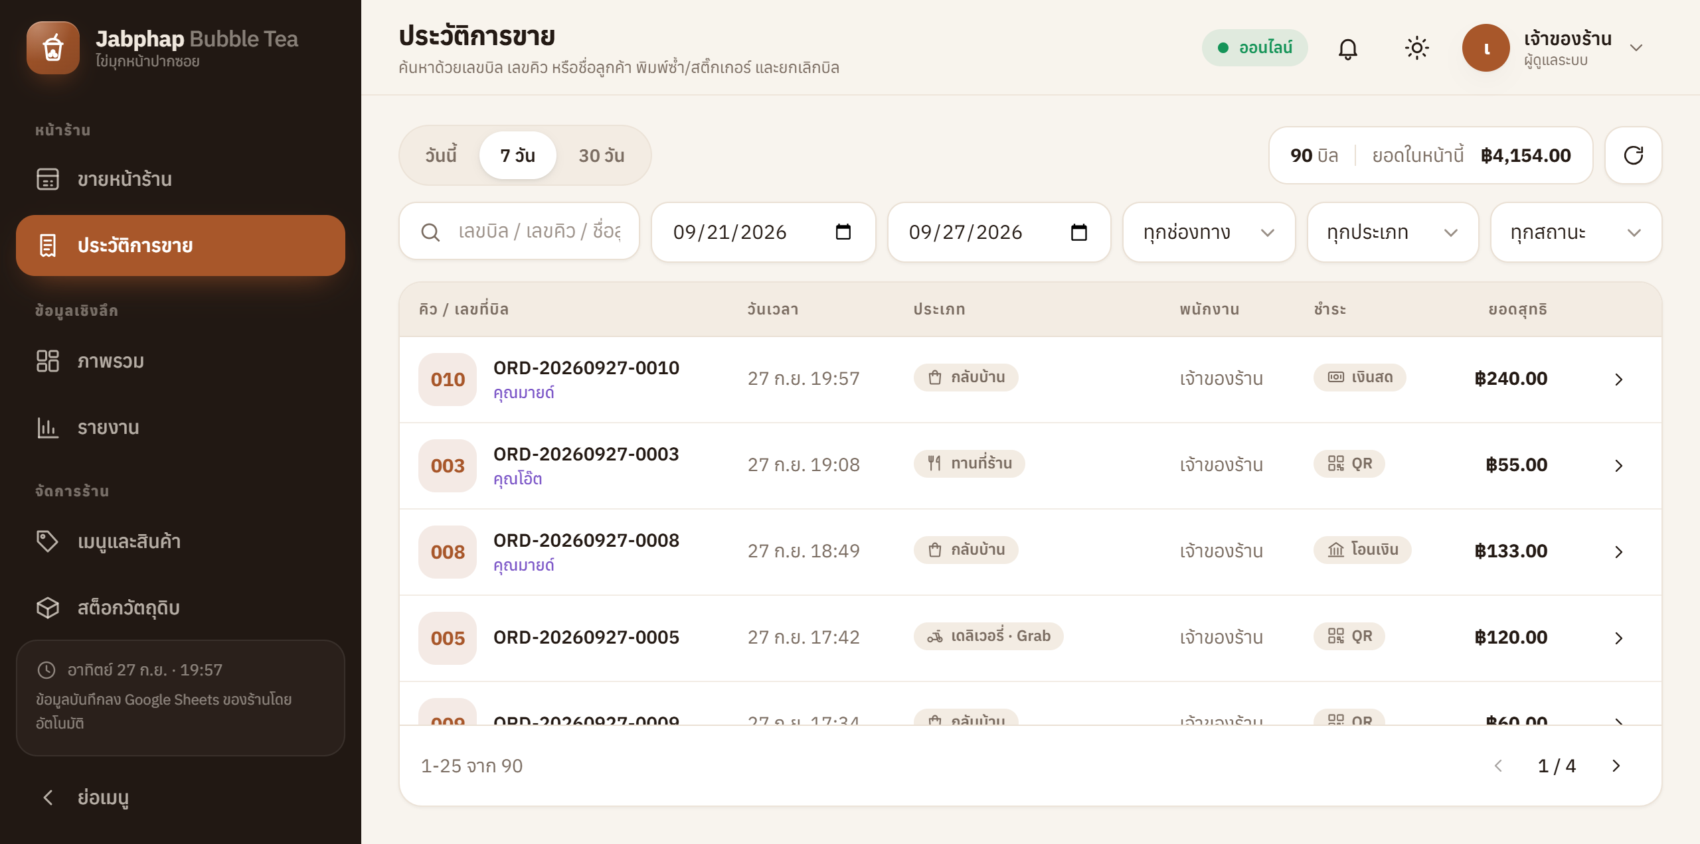Focus the เลขบิล / เลขคิว search field
Screen dimensions: 1700x844
pos(519,232)
